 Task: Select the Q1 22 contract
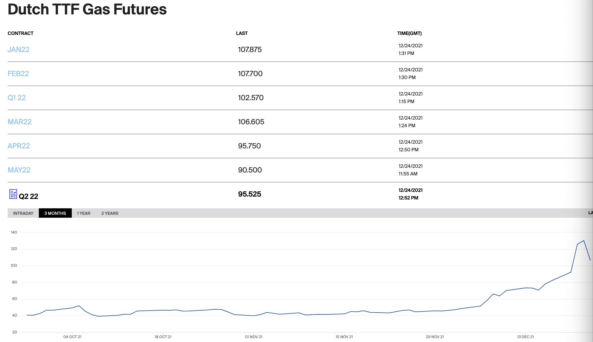pos(17,98)
